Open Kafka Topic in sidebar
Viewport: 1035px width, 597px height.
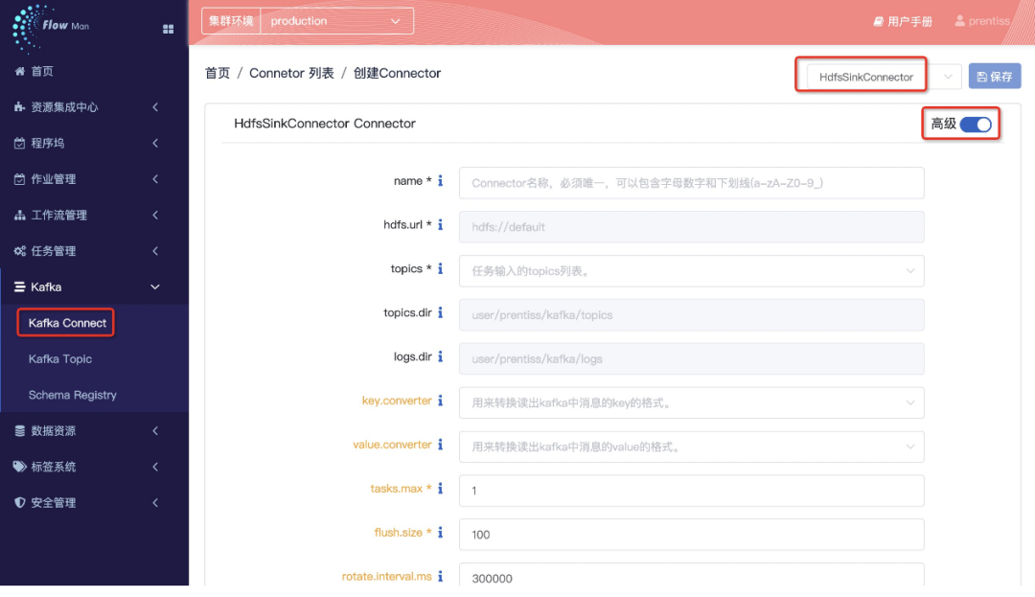point(60,358)
